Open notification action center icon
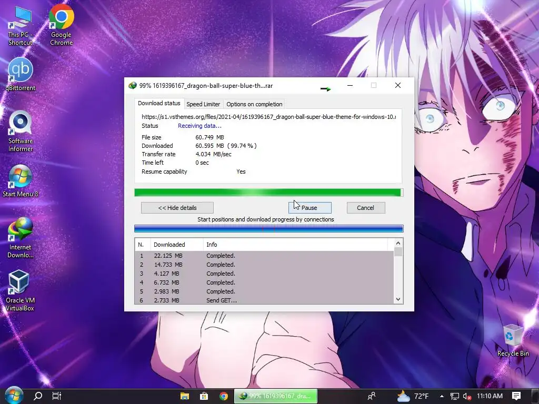Screen dimensions: 539x404 tap(516, 396)
